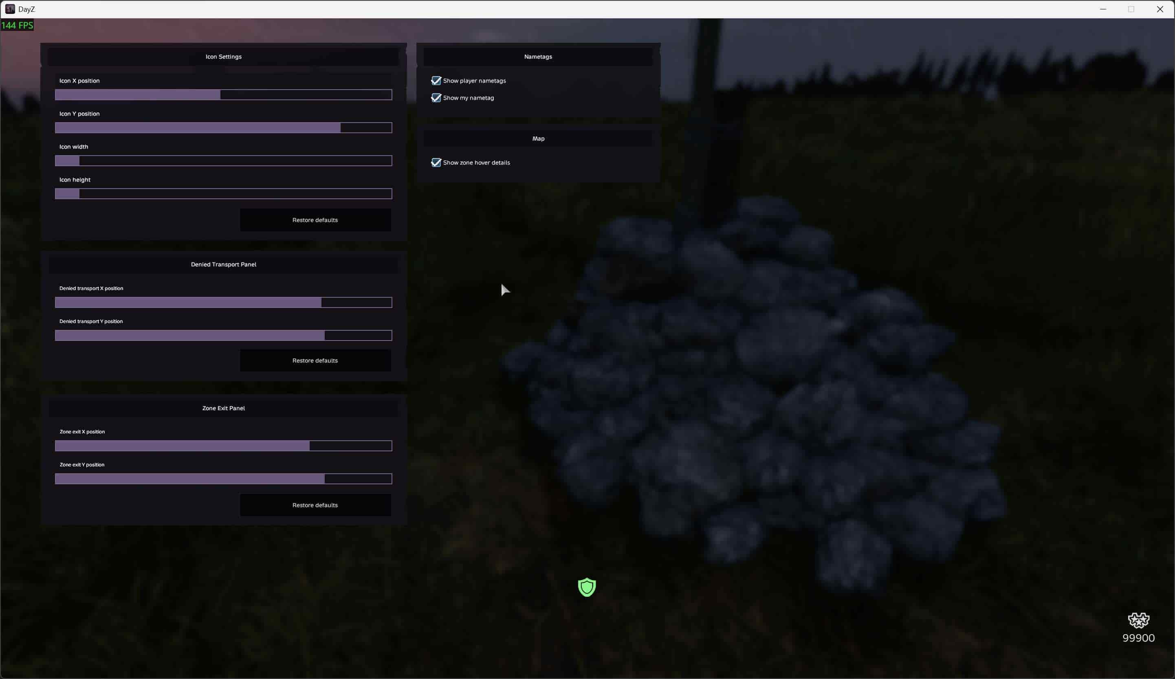Adjust the Icon X position slider

pyautogui.click(x=223, y=95)
